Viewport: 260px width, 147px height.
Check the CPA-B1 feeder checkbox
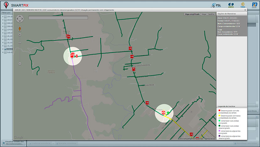tap(5, 17)
